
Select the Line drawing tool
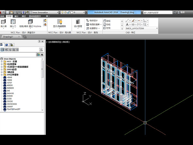[x=127, y=20]
